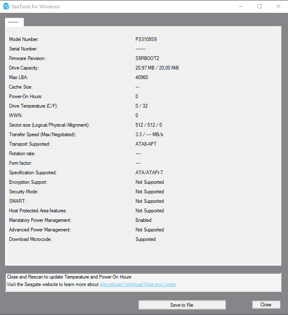Minimize the SeaTools for Windows window
Image resolution: width=288 pixels, height=315 pixels.
click(x=241, y=7)
